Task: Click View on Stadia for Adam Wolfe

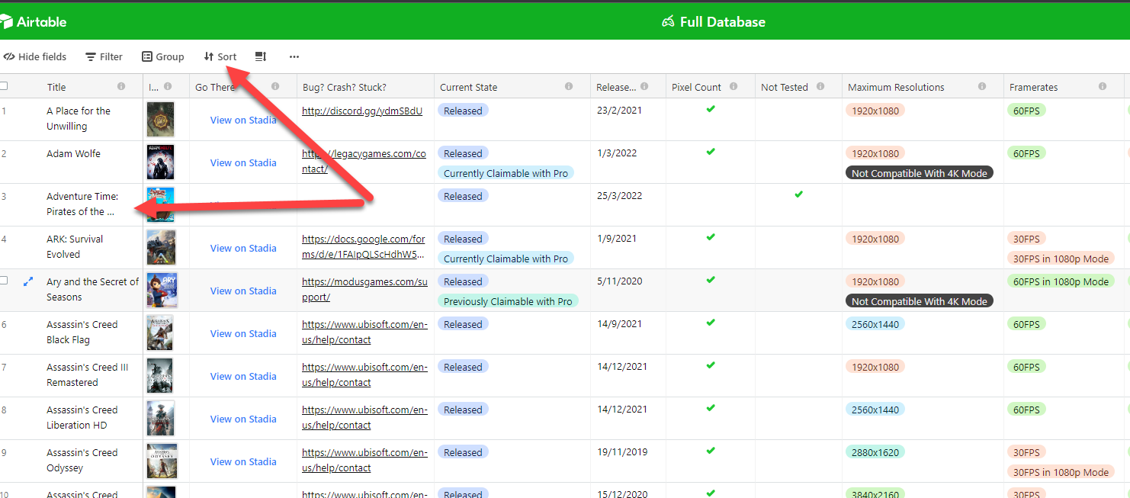Action: [x=243, y=162]
